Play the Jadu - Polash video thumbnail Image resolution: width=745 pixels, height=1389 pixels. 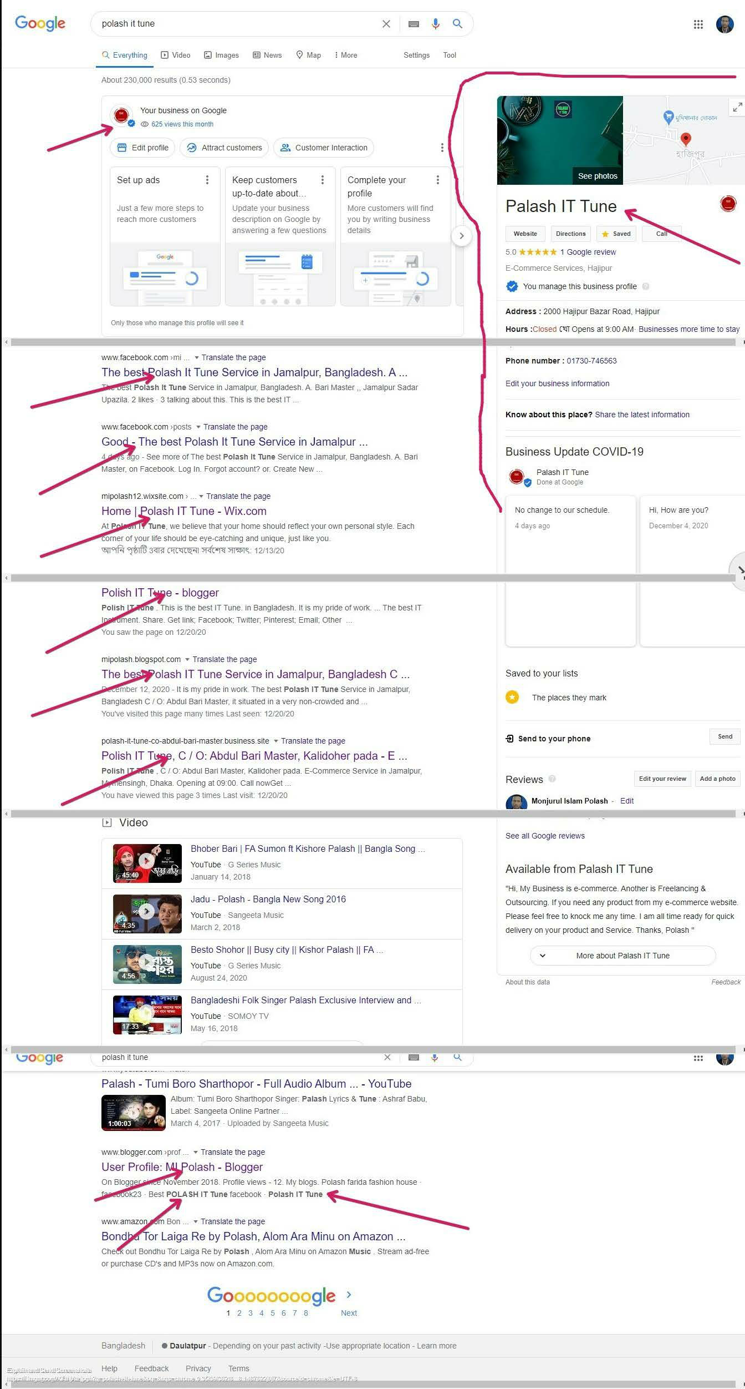tap(147, 913)
